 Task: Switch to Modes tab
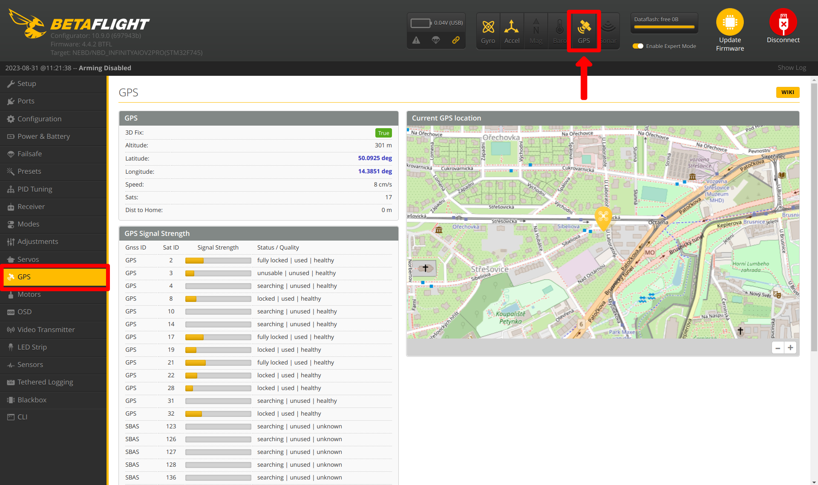53,224
